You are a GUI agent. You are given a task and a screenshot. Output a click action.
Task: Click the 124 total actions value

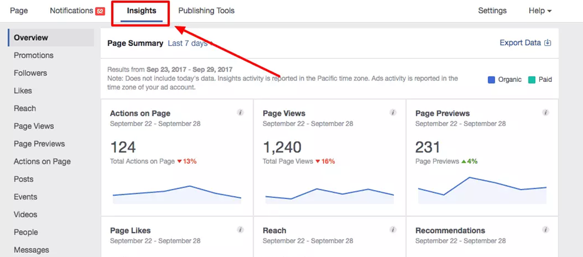[123, 148]
